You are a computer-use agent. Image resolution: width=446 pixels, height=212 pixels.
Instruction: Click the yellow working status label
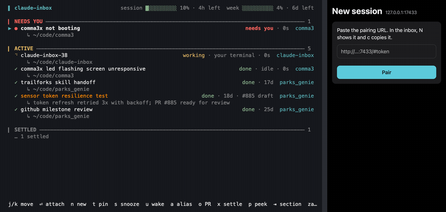[x=193, y=55]
